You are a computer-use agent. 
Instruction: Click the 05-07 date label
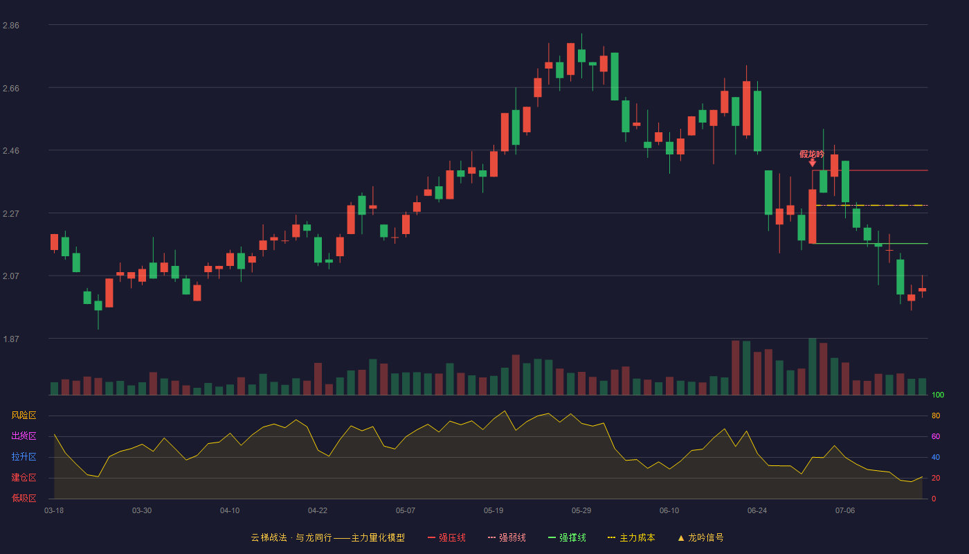tap(406, 510)
